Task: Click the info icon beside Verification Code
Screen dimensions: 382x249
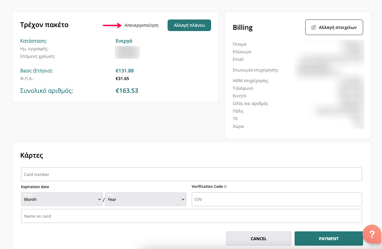Action: [x=225, y=187]
